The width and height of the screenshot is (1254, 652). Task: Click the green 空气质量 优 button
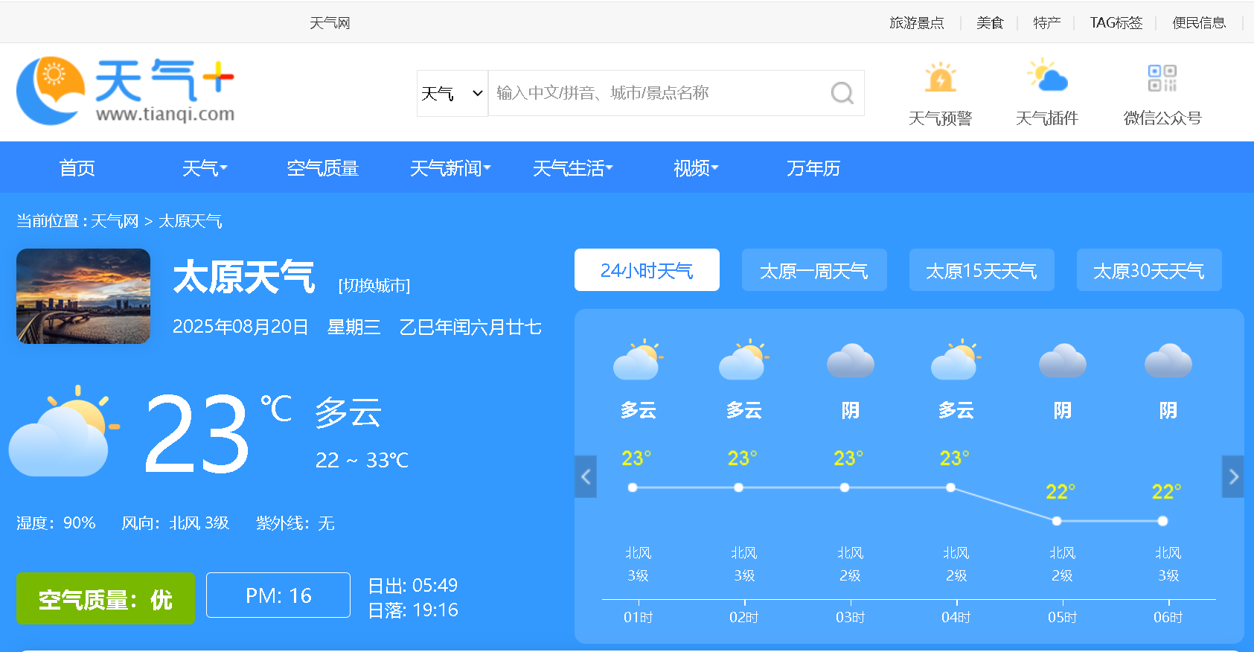pyautogui.click(x=105, y=598)
